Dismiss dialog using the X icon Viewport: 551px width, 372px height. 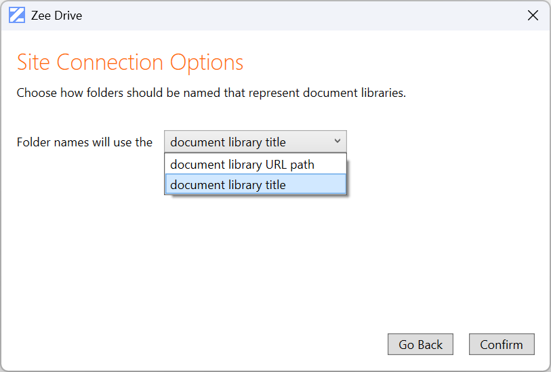click(x=533, y=16)
